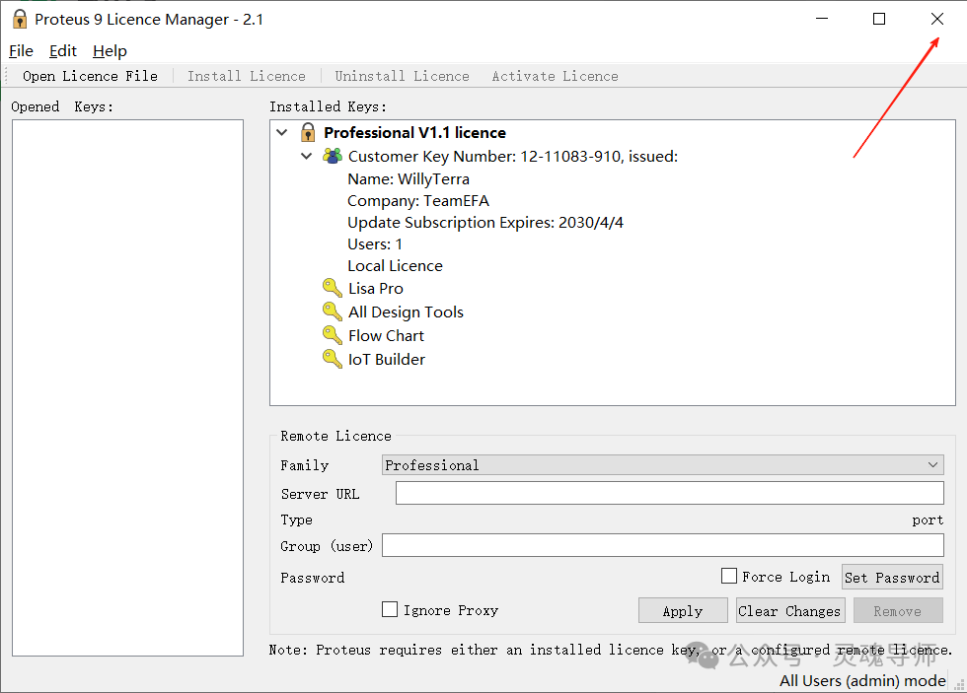Select the Lisa Pro key icon
Viewport: 967px width, 693px height.
tap(332, 288)
